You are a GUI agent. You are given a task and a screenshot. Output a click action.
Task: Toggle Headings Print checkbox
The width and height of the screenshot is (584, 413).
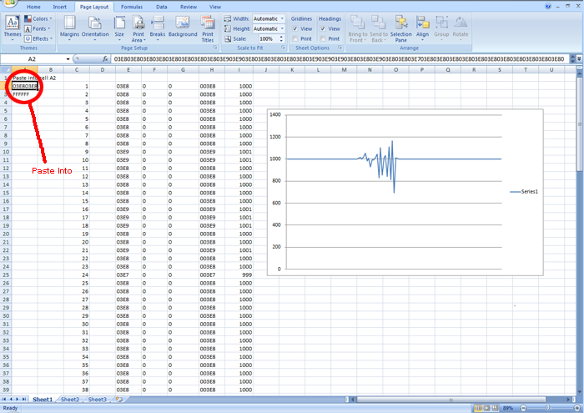(x=323, y=38)
